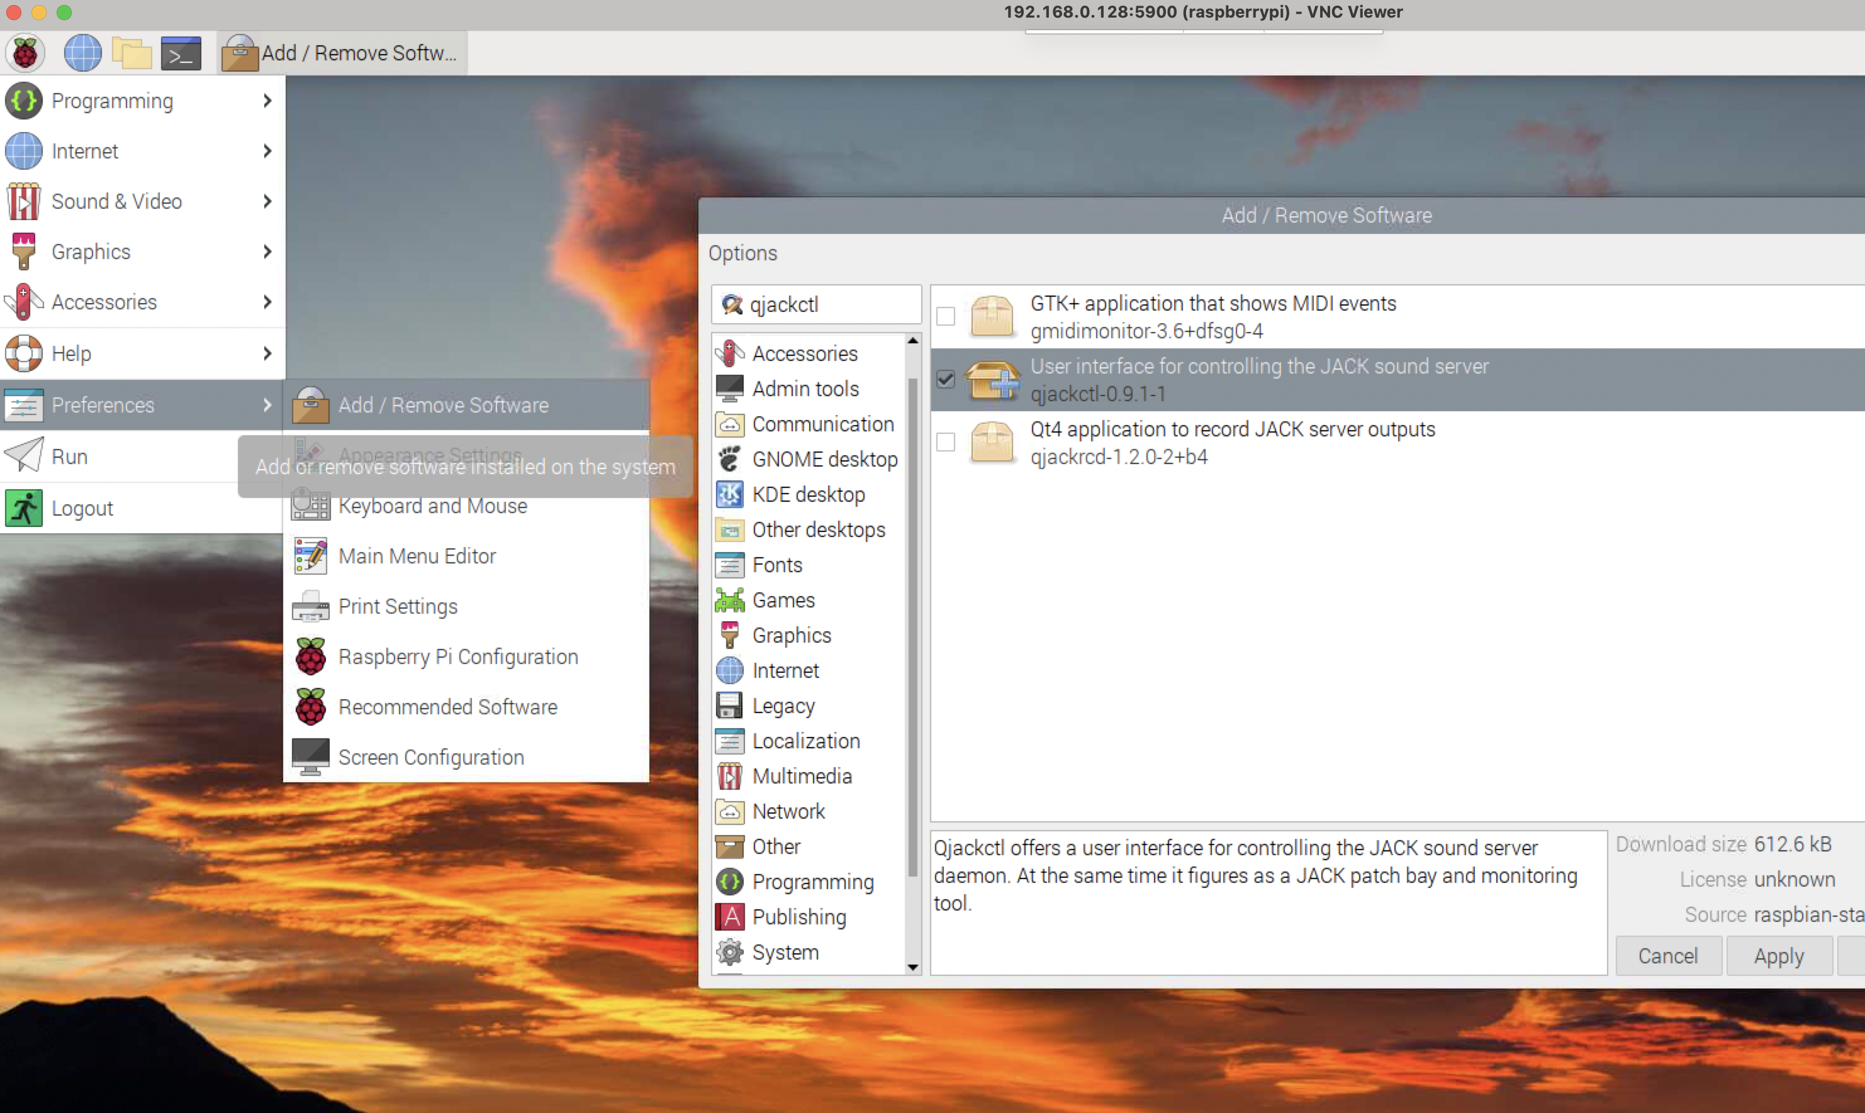Tick the gmidimonitor package checkbox

(946, 316)
